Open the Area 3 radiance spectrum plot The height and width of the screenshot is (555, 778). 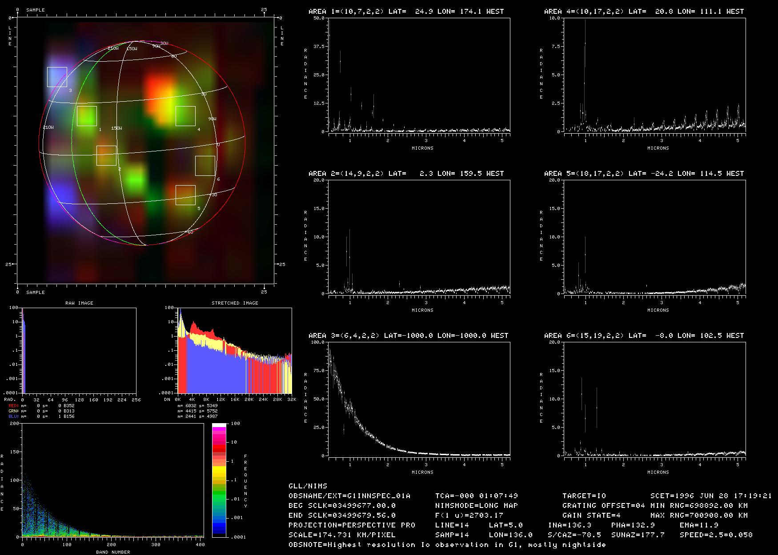click(419, 399)
